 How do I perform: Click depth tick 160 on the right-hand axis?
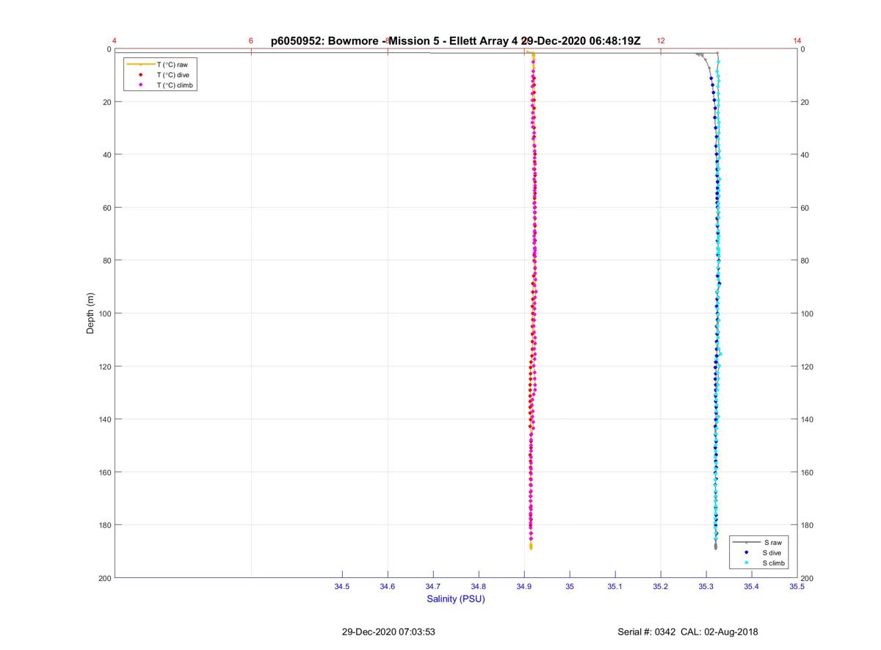[x=808, y=472]
